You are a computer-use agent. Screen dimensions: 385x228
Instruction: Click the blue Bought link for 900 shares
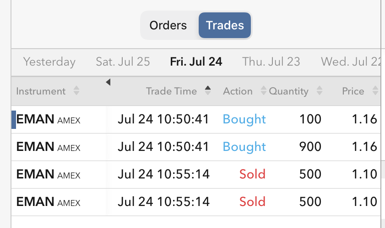click(x=244, y=147)
